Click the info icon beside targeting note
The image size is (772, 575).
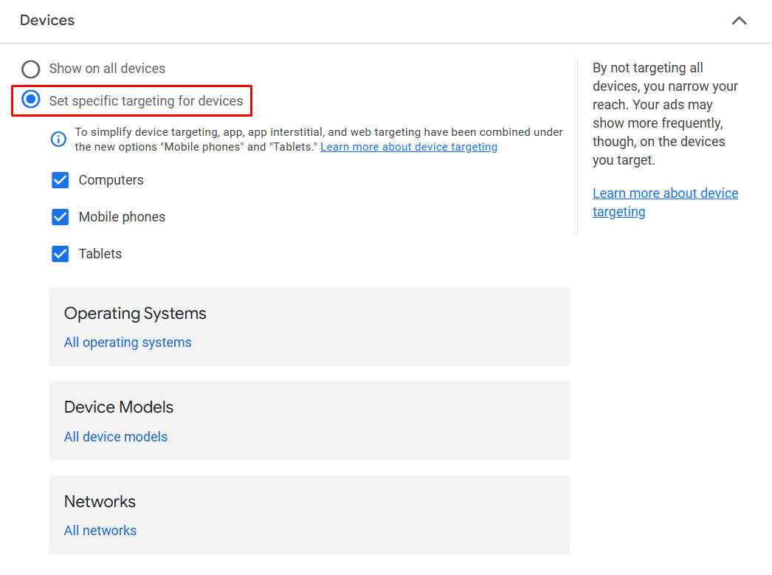click(x=58, y=140)
